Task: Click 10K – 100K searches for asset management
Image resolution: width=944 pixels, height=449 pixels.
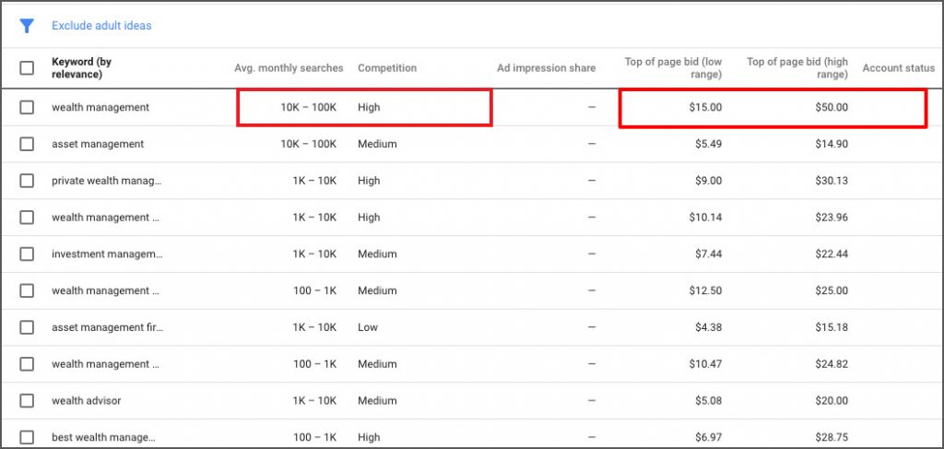Action: click(309, 144)
